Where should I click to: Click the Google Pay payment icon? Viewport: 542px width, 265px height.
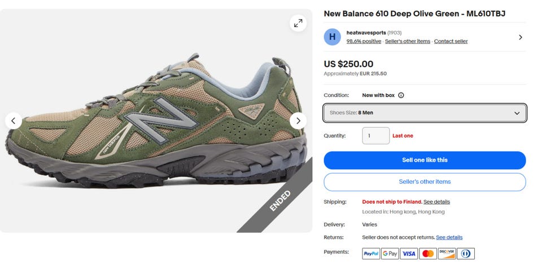[x=390, y=254]
